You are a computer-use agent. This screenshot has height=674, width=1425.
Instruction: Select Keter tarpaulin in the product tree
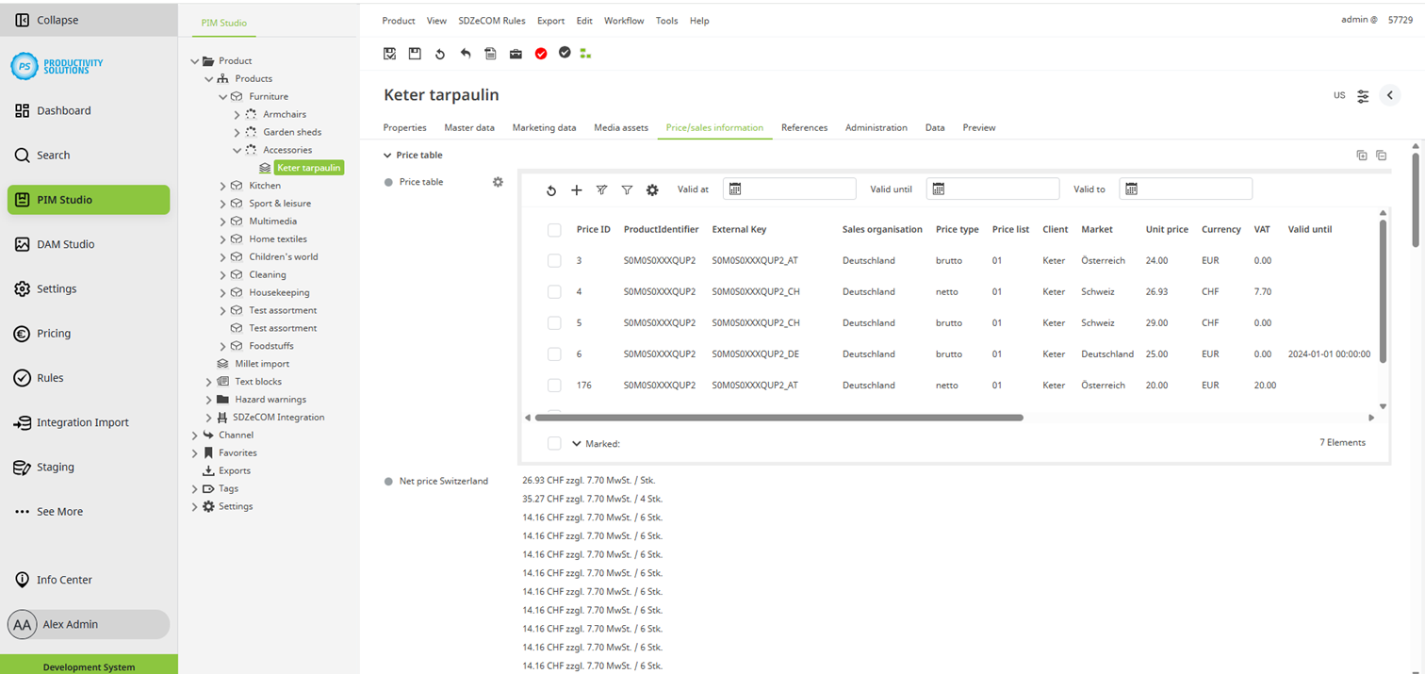click(309, 167)
